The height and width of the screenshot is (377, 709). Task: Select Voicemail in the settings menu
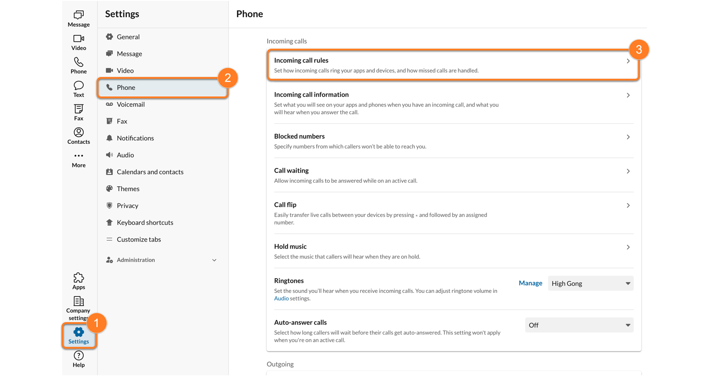tap(131, 104)
